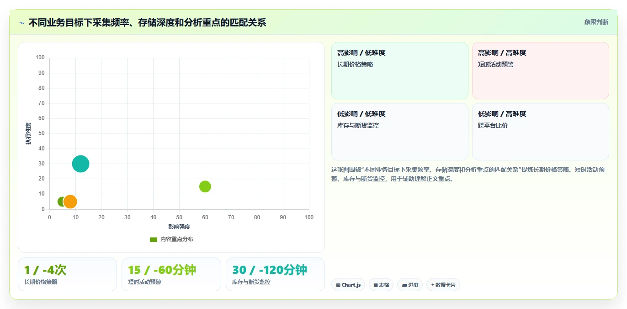Click the 进度 tag chip
The width and height of the screenshot is (627, 309).
[x=410, y=285]
